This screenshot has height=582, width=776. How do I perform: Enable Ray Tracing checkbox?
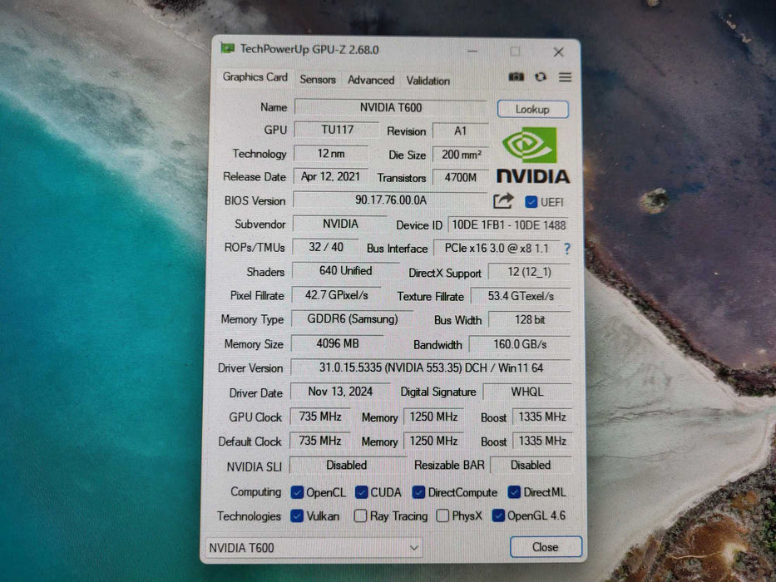click(x=360, y=516)
